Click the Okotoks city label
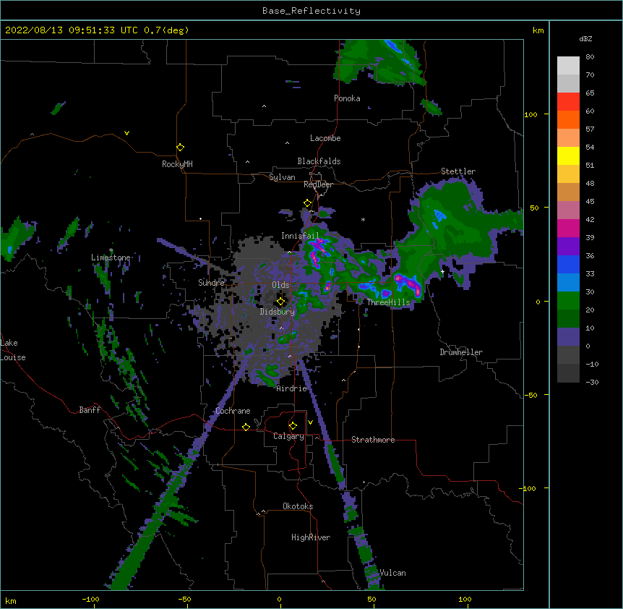This screenshot has height=609, width=623. point(298,506)
